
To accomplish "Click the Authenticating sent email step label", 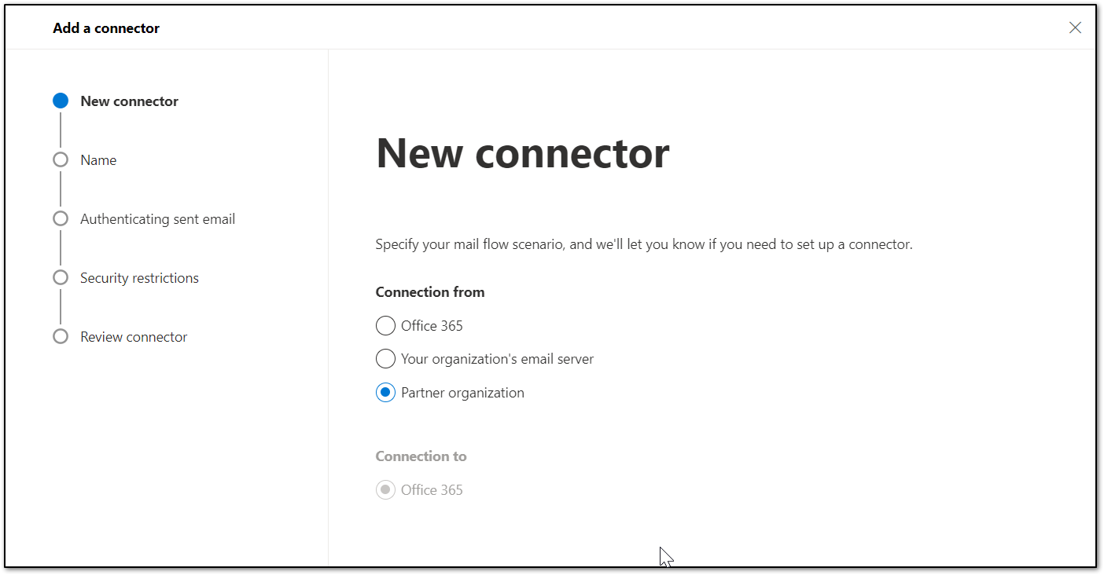I will tap(157, 218).
